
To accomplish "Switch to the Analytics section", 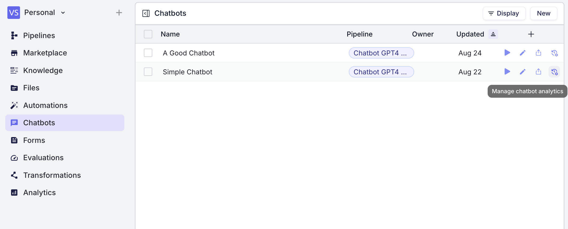I will (x=39, y=192).
